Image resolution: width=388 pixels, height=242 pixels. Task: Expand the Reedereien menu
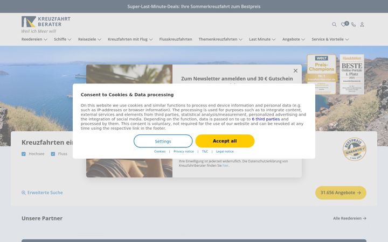[34, 39]
